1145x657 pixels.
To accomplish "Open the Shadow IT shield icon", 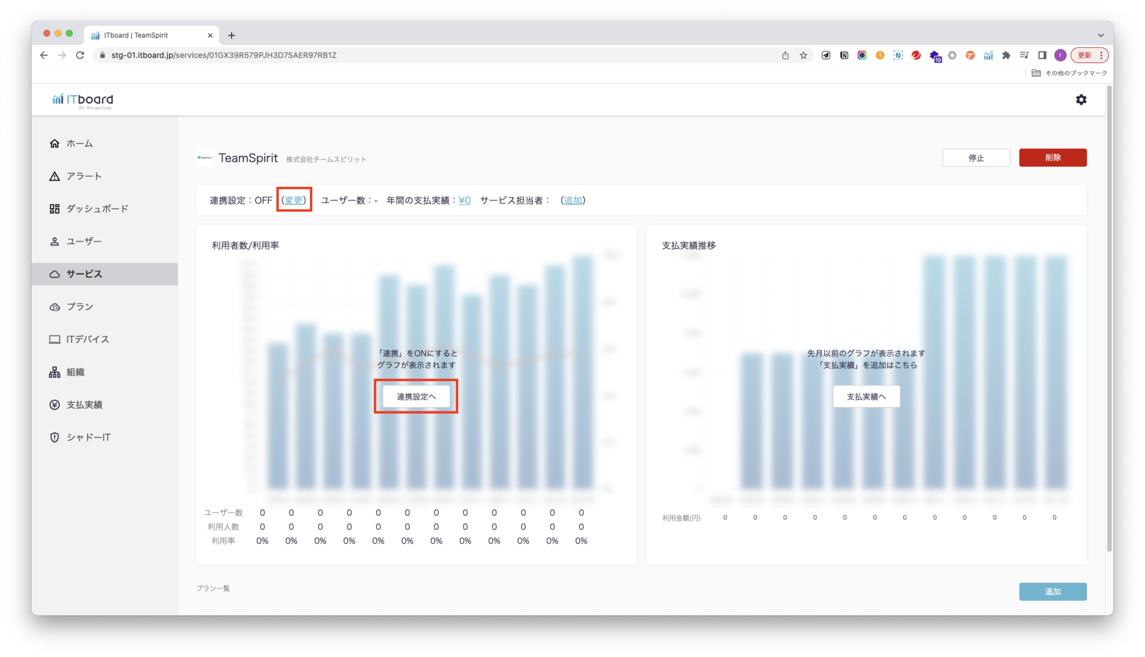I will tap(55, 437).
